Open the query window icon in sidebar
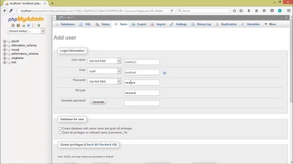 click(23, 26)
